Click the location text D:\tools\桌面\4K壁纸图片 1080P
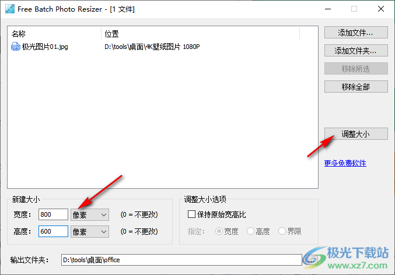The image size is (395, 275). pos(152,47)
